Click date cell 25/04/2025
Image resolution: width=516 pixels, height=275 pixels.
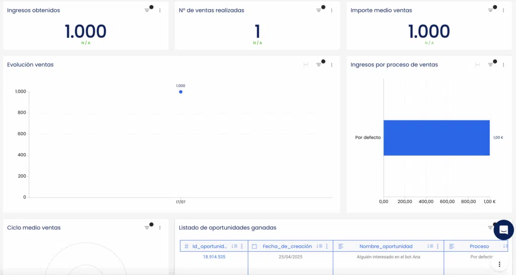[x=290, y=257]
